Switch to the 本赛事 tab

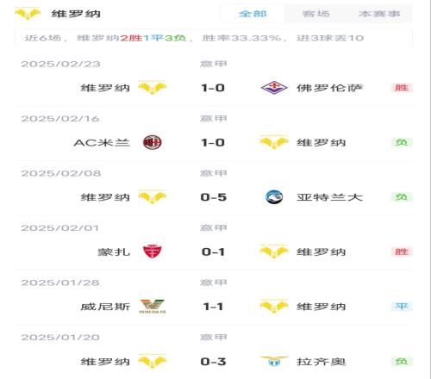[379, 14]
